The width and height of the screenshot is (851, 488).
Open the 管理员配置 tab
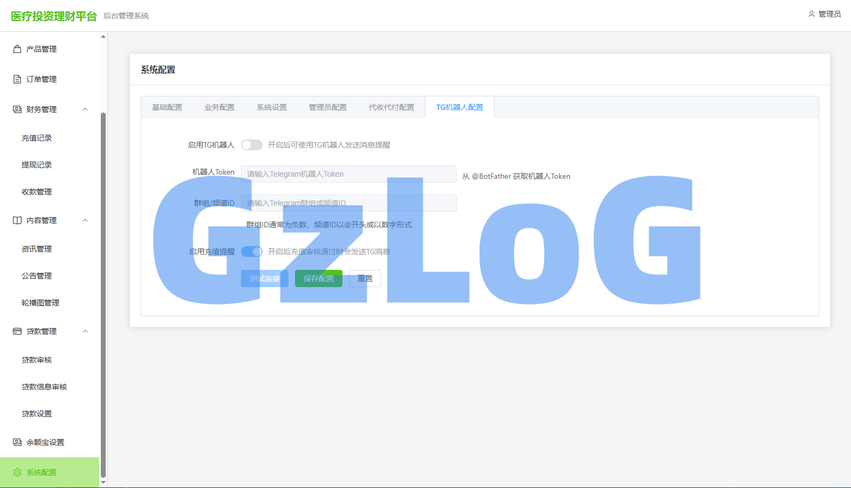pyautogui.click(x=328, y=107)
